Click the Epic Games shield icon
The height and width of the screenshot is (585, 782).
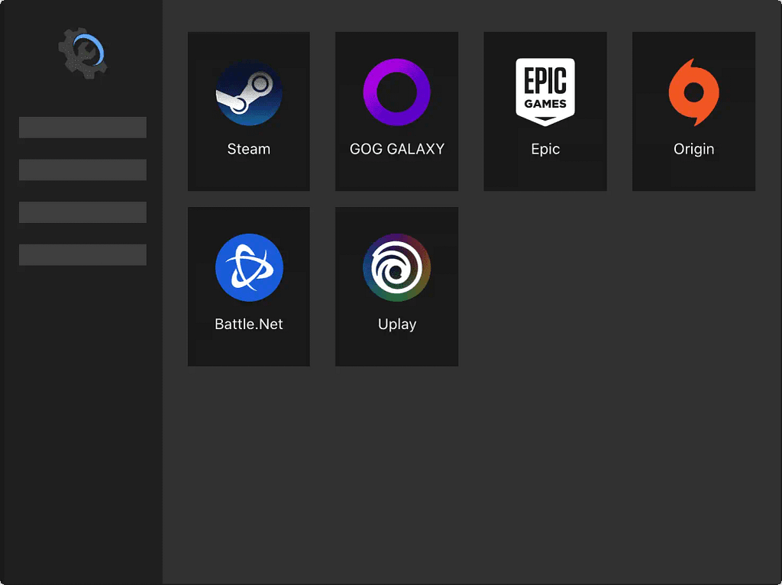(545, 92)
